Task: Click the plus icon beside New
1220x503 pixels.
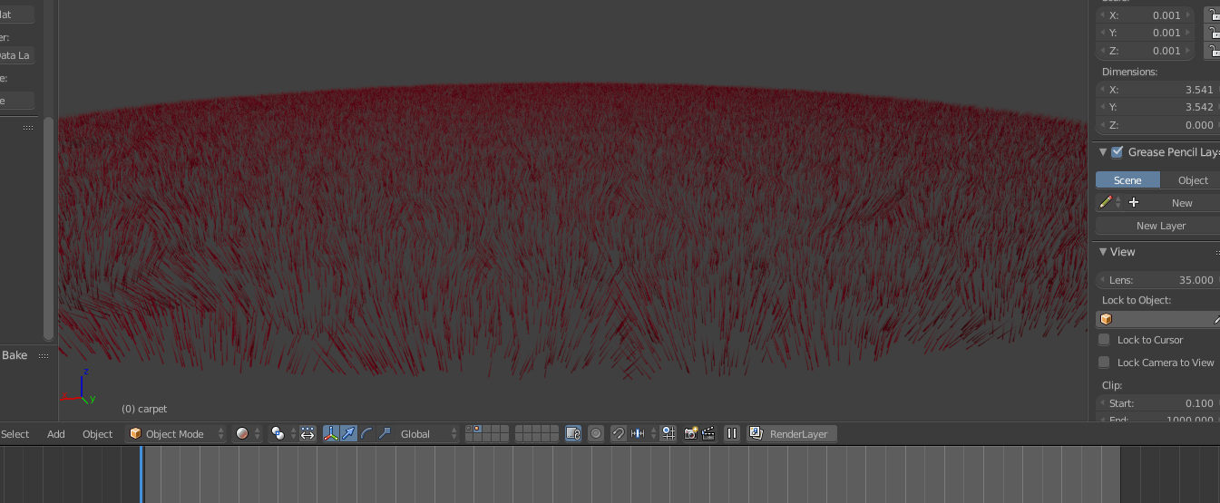Action: pyautogui.click(x=1133, y=203)
